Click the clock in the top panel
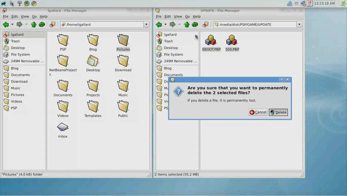The width and height of the screenshot is (347, 196). (324, 4)
